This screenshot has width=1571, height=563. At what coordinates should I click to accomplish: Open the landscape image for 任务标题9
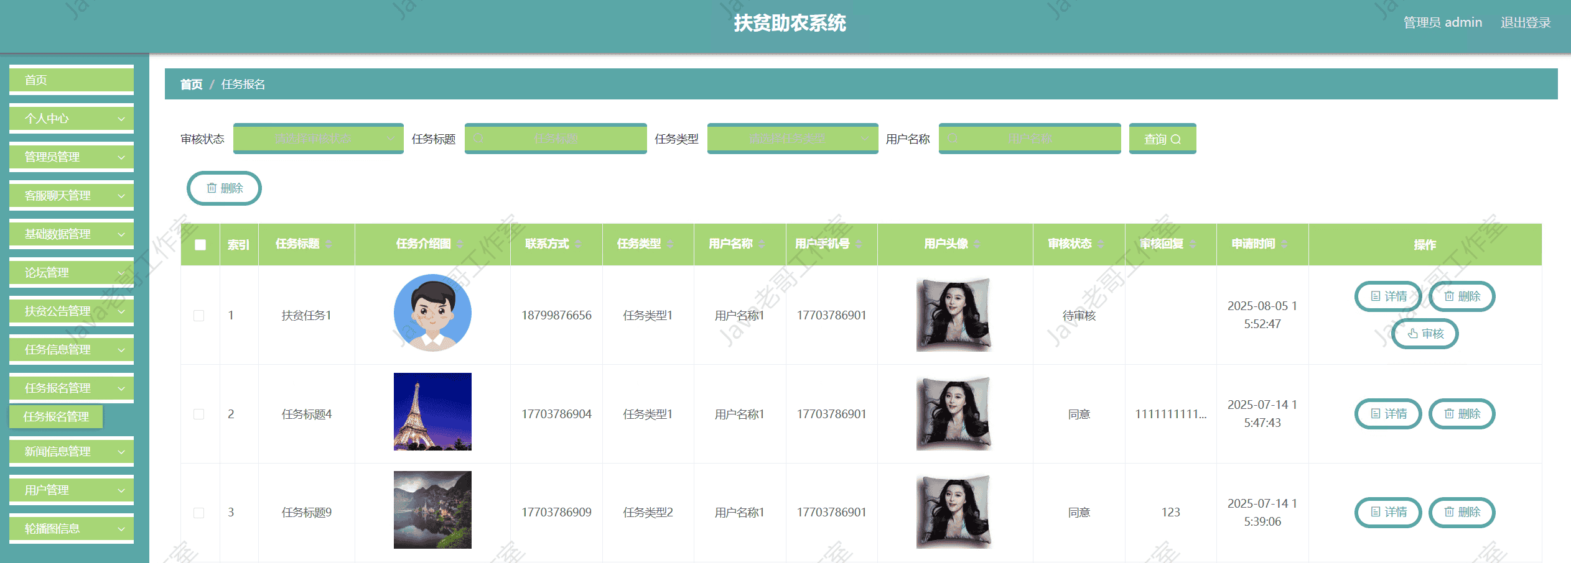(432, 510)
